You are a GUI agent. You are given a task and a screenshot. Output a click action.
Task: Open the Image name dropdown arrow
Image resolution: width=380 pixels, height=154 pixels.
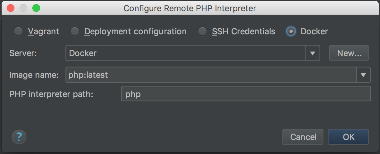(363, 75)
